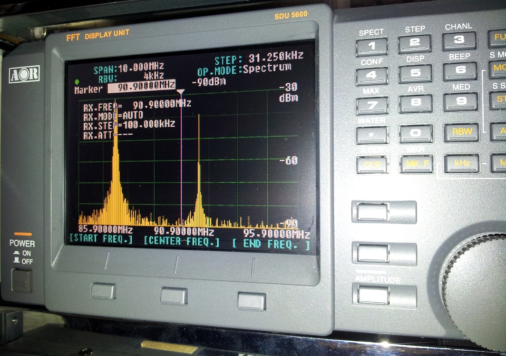Tap the vertical marker line at center
The image size is (506, 356).
pos(181,158)
